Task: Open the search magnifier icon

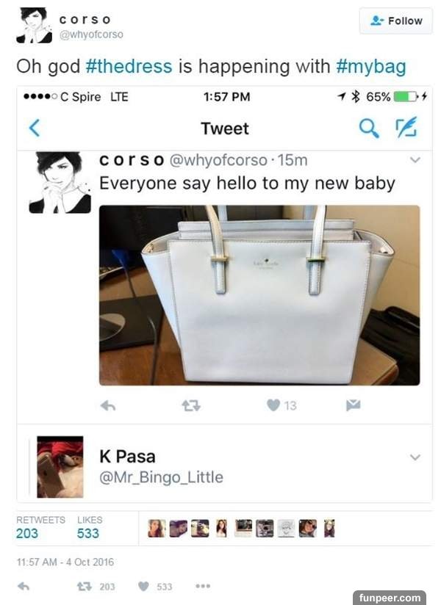Action: tap(369, 128)
